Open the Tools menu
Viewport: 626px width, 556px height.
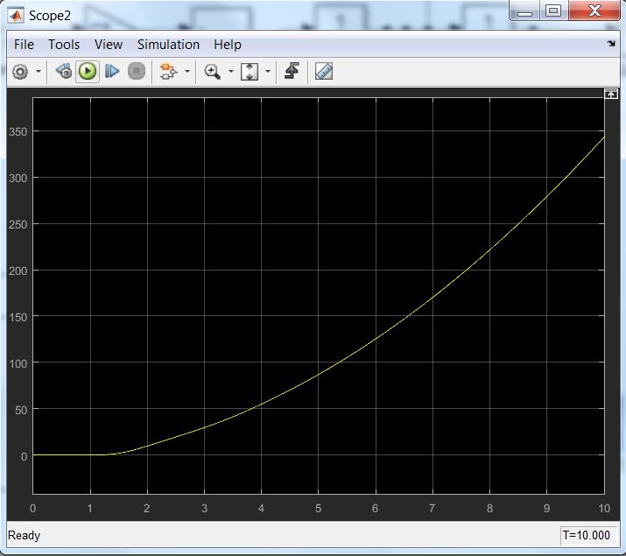[x=64, y=45]
